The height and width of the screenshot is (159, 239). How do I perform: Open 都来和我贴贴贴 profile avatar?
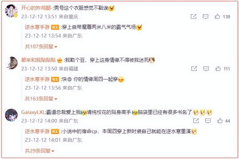click(12, 63)
